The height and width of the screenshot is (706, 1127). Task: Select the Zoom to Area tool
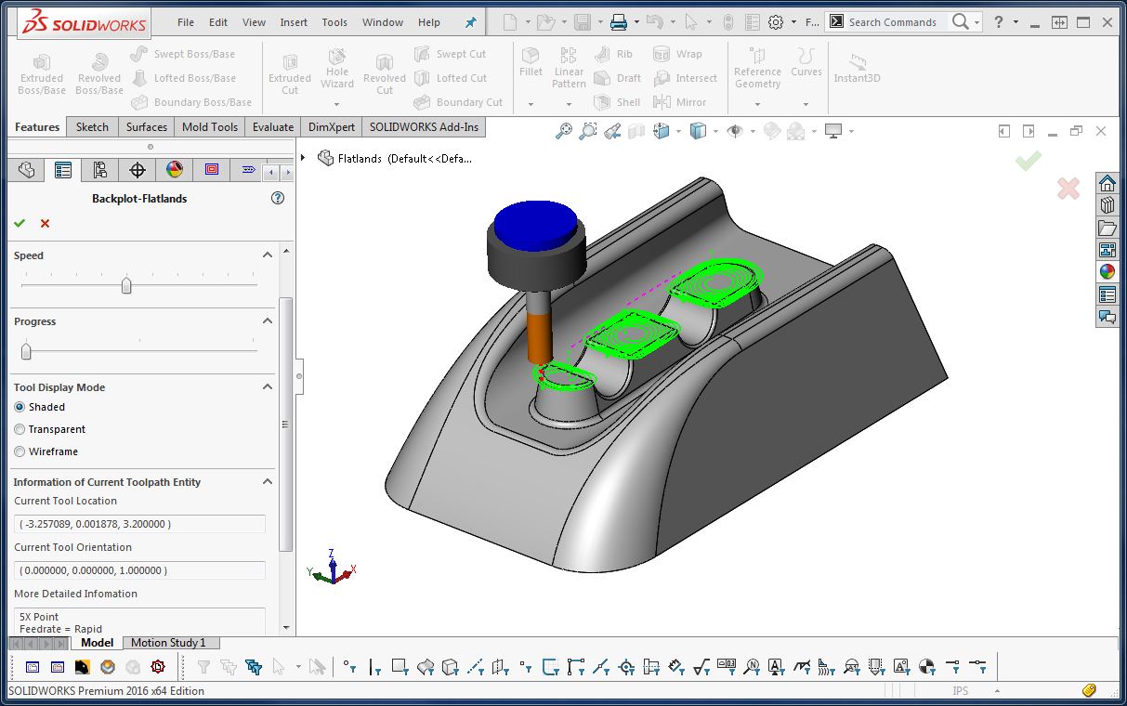click(587, 131)
